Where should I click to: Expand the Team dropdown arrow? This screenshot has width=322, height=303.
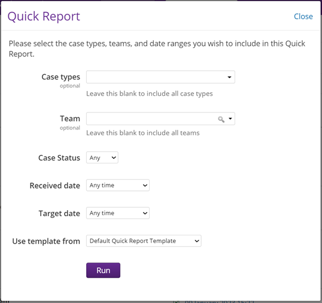230,119
